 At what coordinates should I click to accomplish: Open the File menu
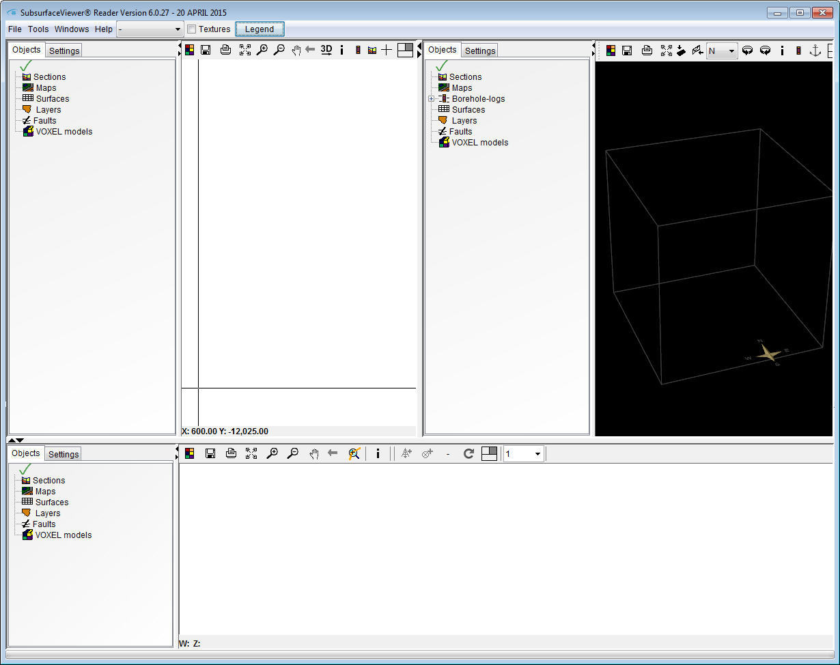click(15, 29)
